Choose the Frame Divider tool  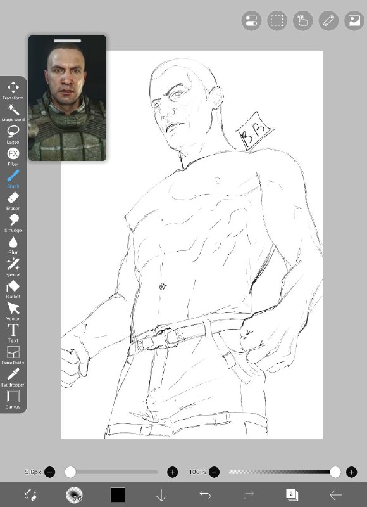[x=13, y=356]
